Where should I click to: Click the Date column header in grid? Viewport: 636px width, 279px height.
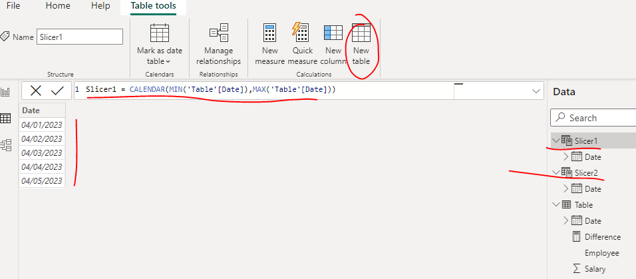click(x=42, y=110)
